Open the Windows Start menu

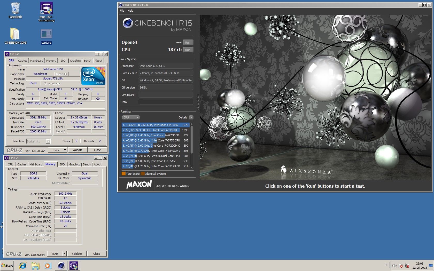7,266
